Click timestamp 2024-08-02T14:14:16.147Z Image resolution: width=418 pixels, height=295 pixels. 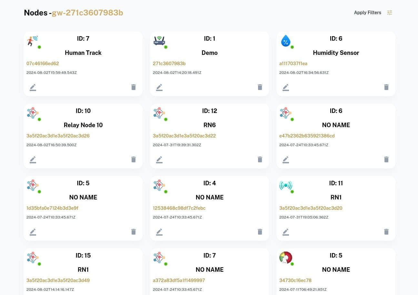click(x=50, y=290)
